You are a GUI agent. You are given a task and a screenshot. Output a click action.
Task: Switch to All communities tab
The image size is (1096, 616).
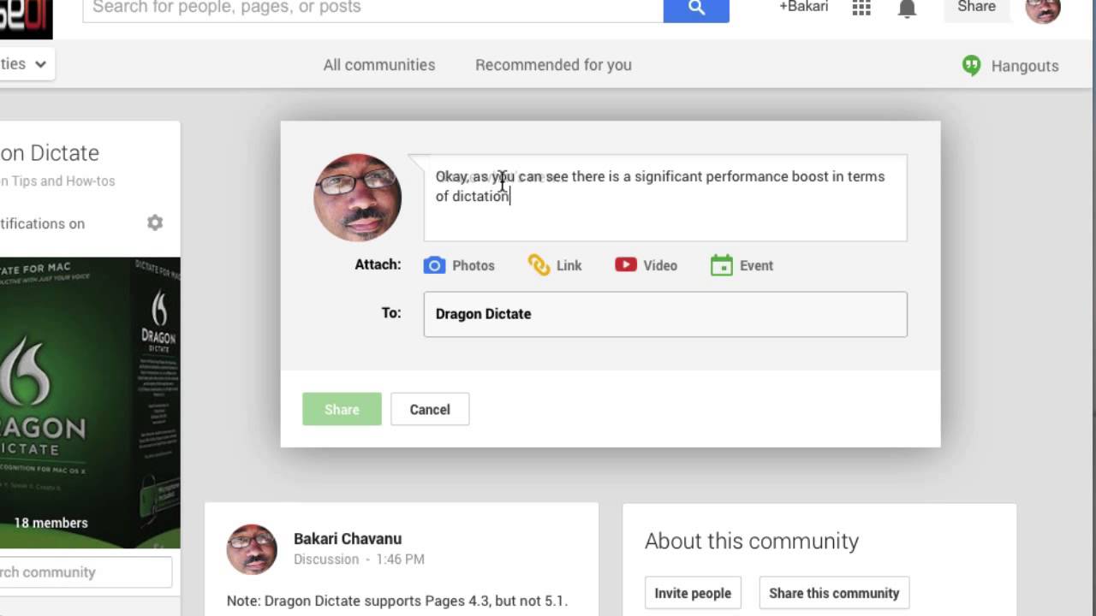point(379,65)
